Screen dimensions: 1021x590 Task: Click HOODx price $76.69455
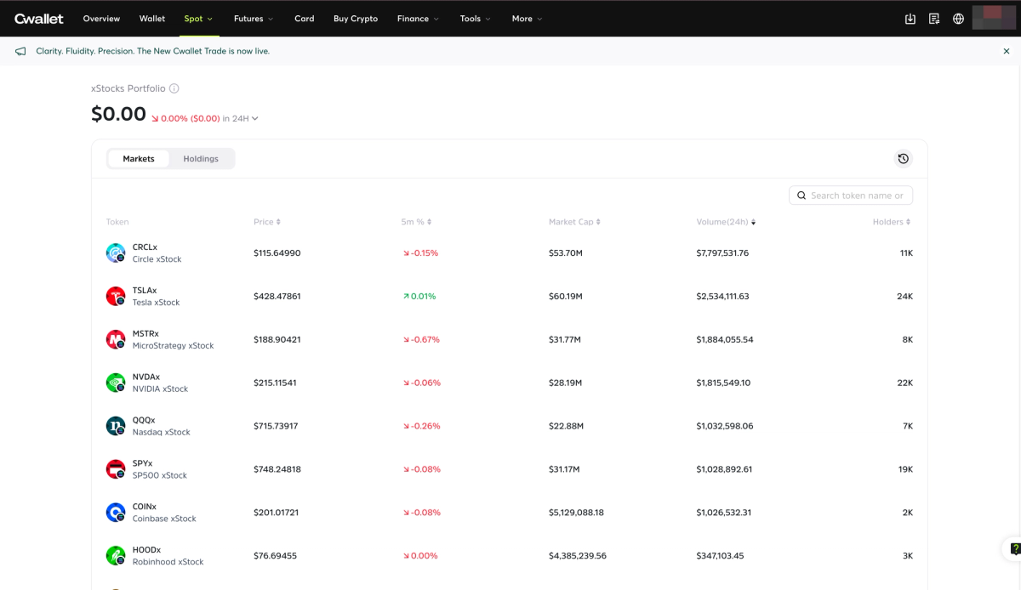click(x=275, y=556)
